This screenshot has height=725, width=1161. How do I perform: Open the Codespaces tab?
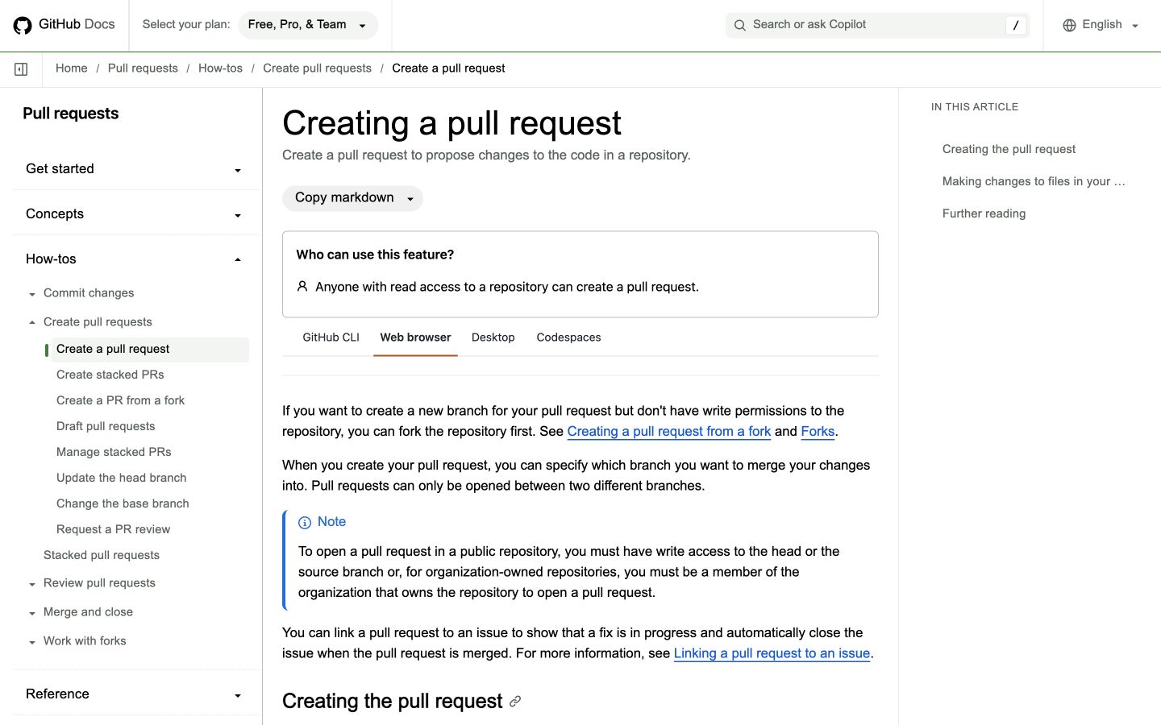pos(568,338)
